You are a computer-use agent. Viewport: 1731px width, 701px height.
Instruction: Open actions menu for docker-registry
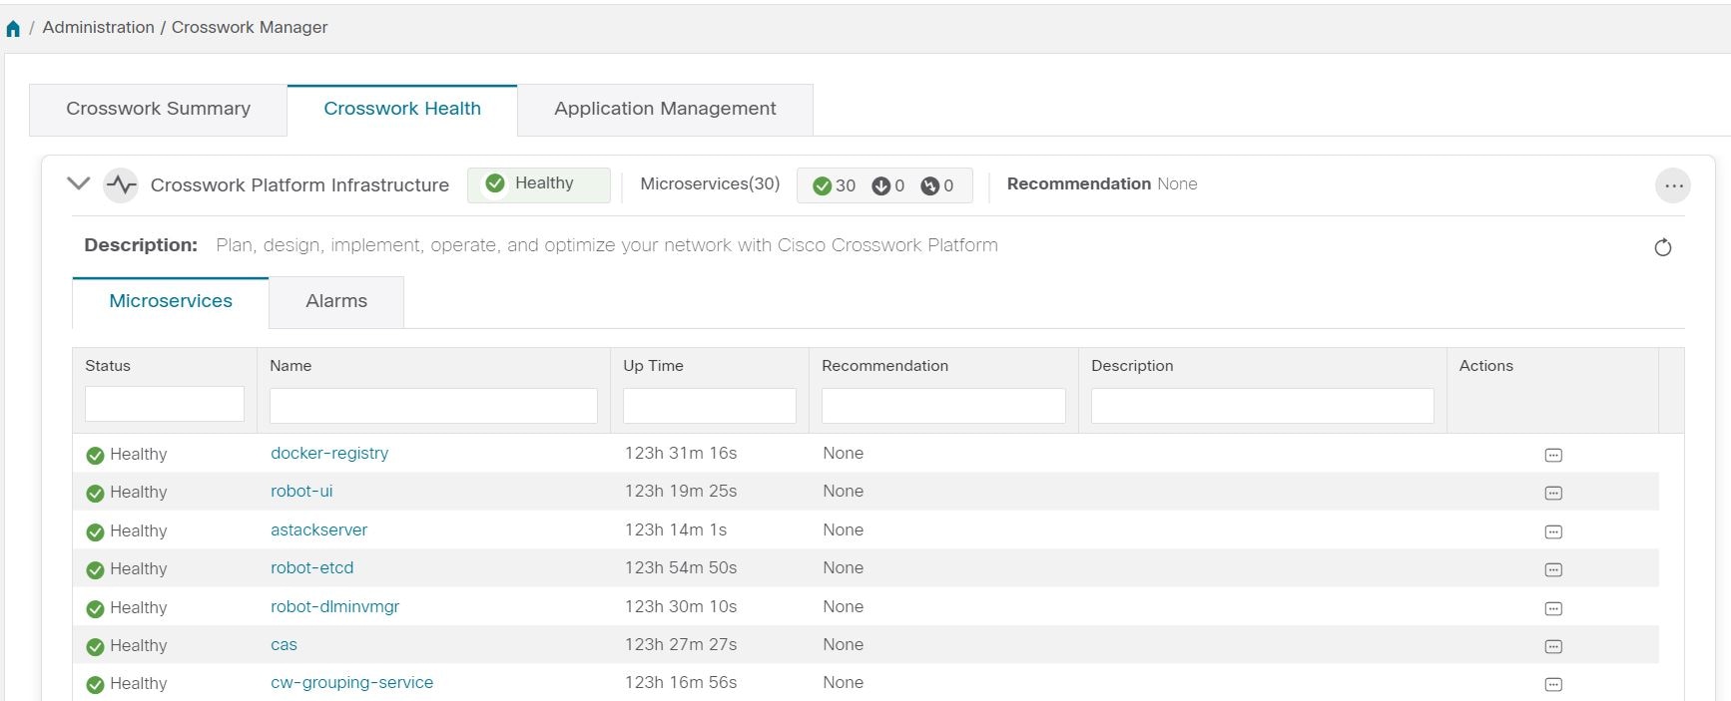click(x=1553, y=455)
